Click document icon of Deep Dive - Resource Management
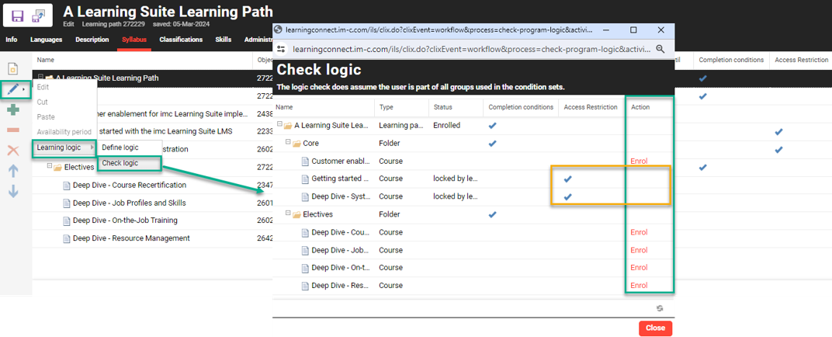Image resolution: width=832 pixels, height=337 pixels. (x=66, y=238)
